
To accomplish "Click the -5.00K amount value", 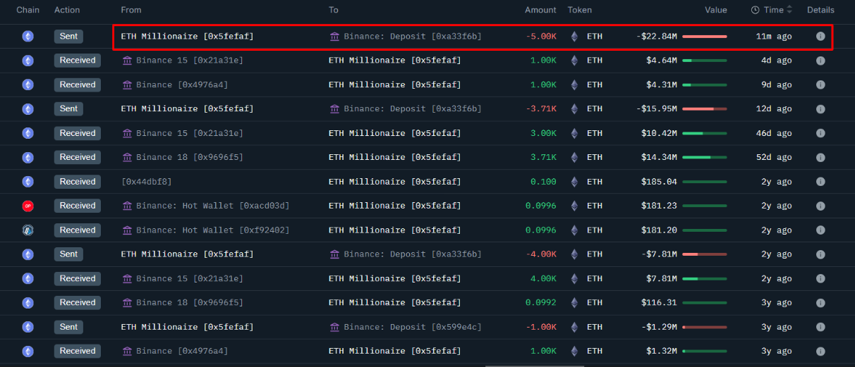I will pos(541,37).
